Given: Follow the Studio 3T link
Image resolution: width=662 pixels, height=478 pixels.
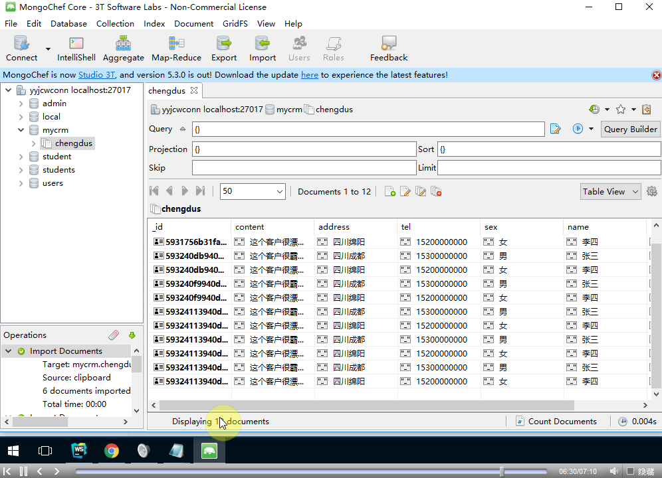Looking at the screenshot, I should tap(97, 75).
